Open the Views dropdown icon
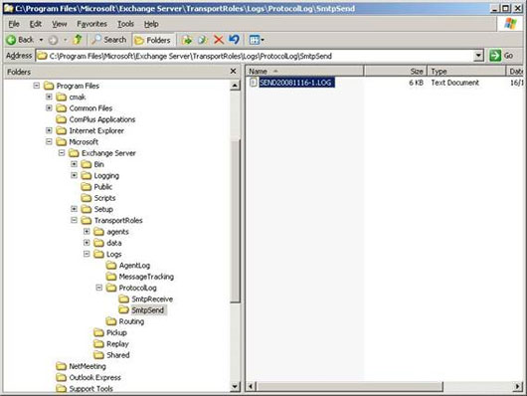 pyautogui.click(x=257, y=40)
